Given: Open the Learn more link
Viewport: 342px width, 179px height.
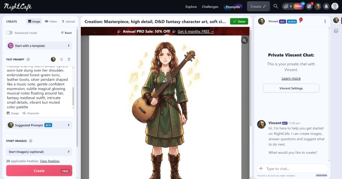Looking at the screenshot, I should (291, 78).
